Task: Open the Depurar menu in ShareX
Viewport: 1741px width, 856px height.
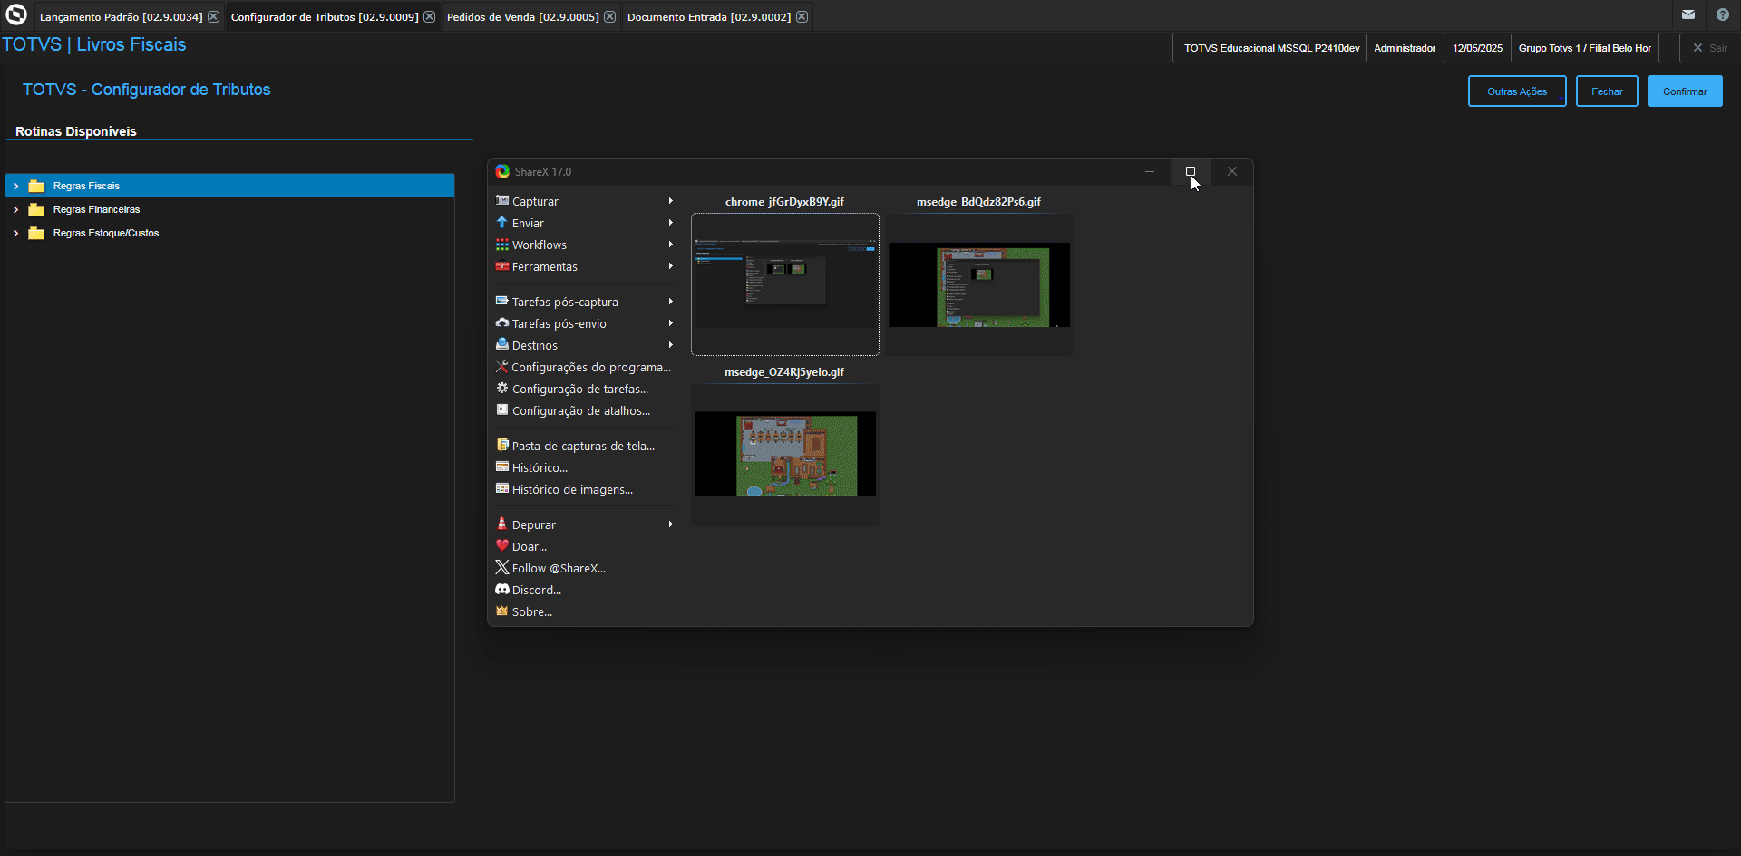Action: (585, 524)
